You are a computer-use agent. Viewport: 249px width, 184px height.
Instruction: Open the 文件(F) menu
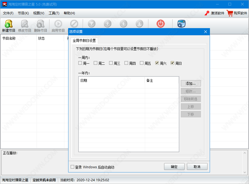pyautogui.click(x=8, y=13)
